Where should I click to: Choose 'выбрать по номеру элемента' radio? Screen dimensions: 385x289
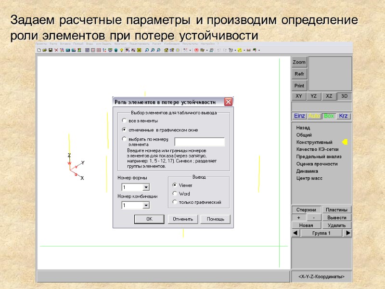point(124,139)
